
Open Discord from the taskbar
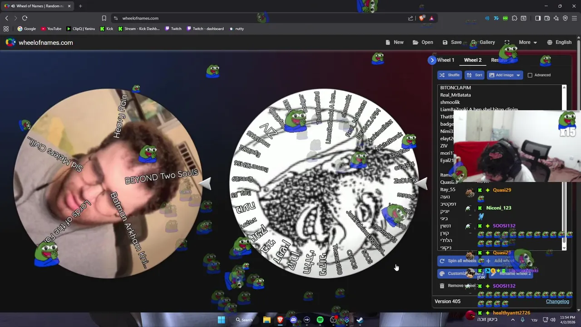[293, 320]
